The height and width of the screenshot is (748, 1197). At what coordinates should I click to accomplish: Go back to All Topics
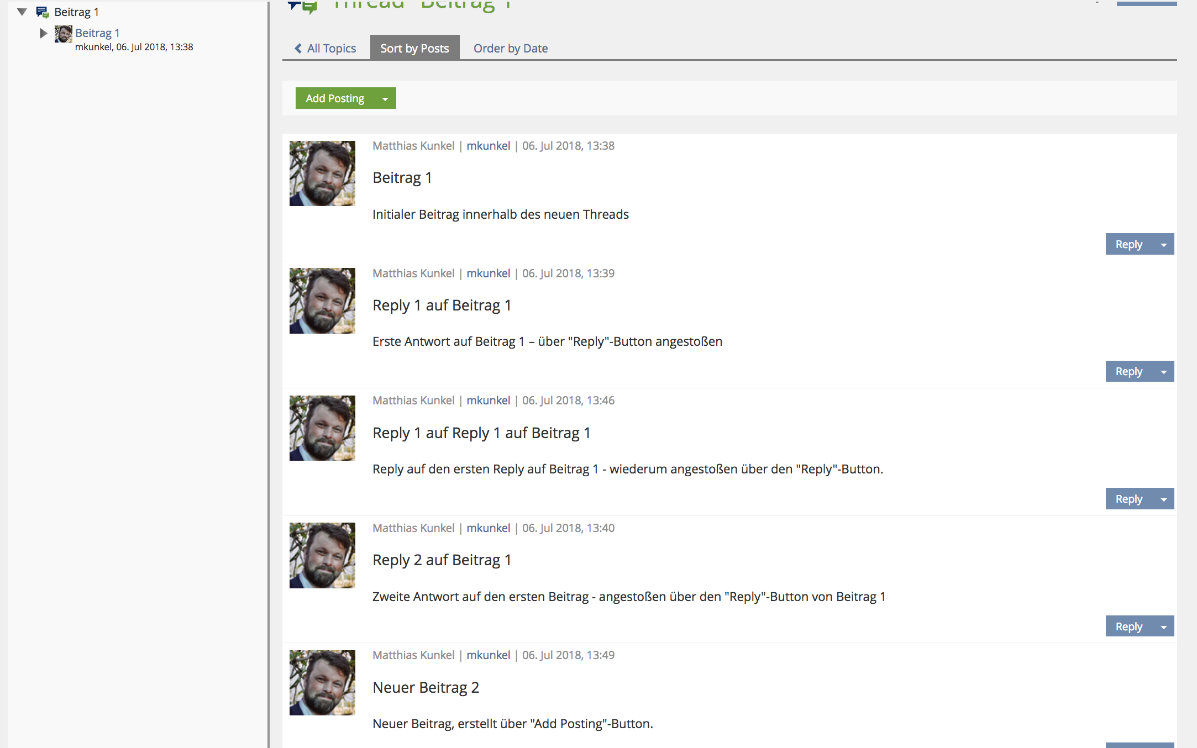click(x=331, y=49)
